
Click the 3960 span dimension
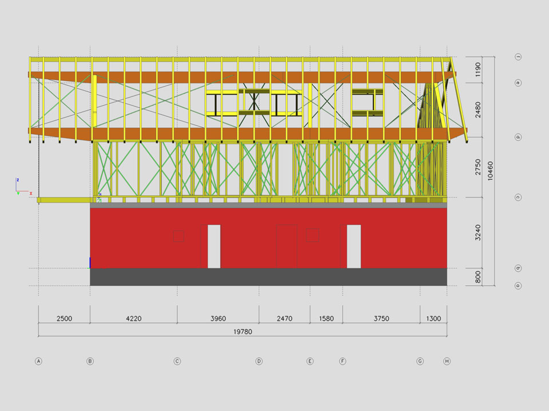[218, 319]
